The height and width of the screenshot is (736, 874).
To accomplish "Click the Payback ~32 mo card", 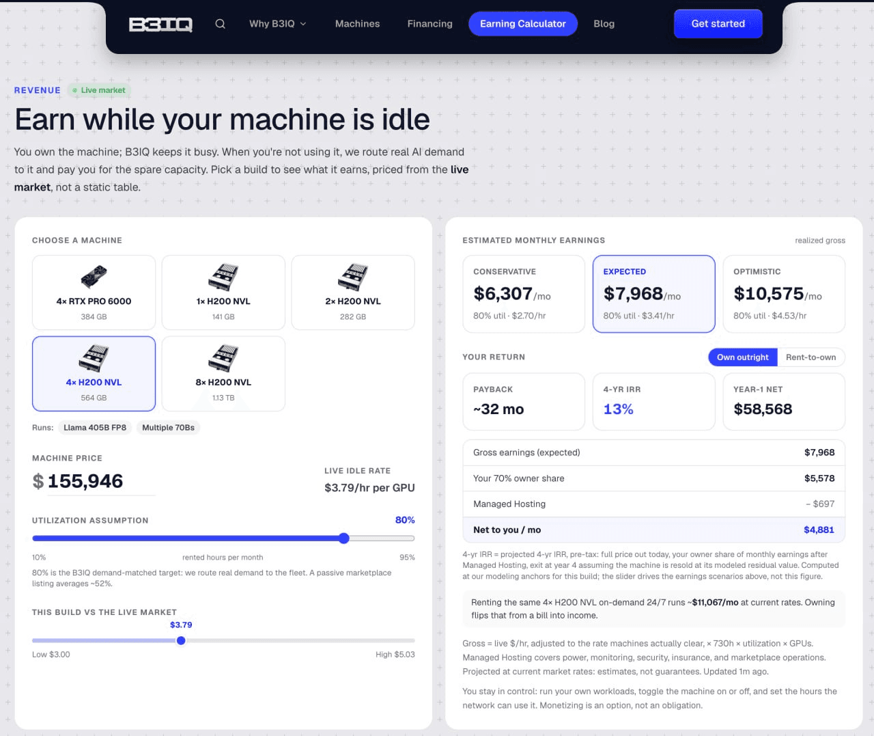I will tap(524, 402).
